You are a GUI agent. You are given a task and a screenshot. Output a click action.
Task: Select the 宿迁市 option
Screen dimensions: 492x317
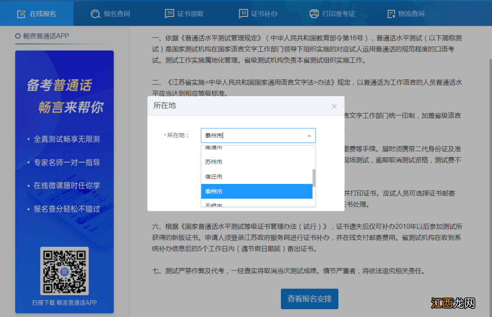click(x=214, y=177)
